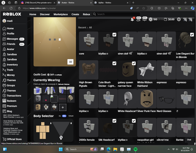Open the settings gear icon
Image resolution: width=196 pixels, height=153 pixels.
coord(179,20)
